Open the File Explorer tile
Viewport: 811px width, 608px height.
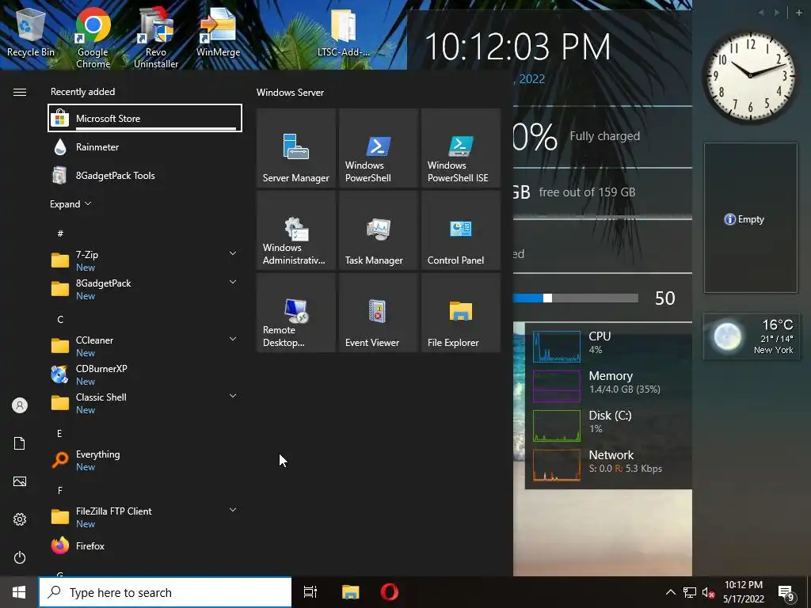(x=460, y=313)
